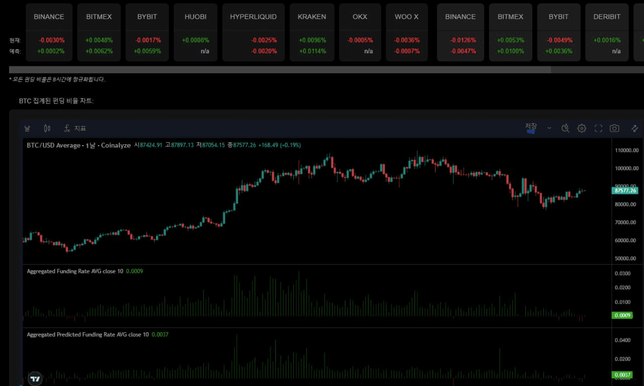
Task: Click the 저장 save layout button
Action: [531, 128]
